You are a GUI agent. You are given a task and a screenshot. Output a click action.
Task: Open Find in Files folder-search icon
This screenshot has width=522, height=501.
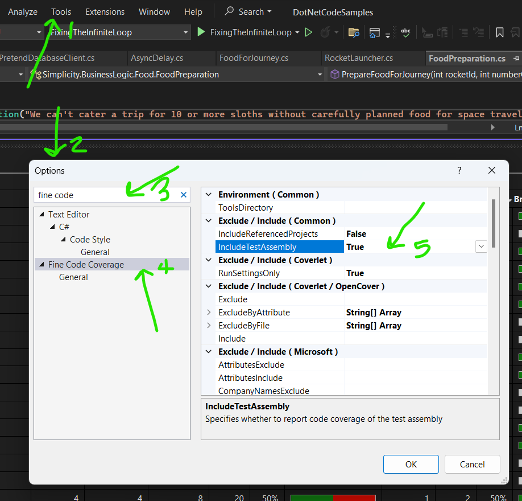(354, 32)
